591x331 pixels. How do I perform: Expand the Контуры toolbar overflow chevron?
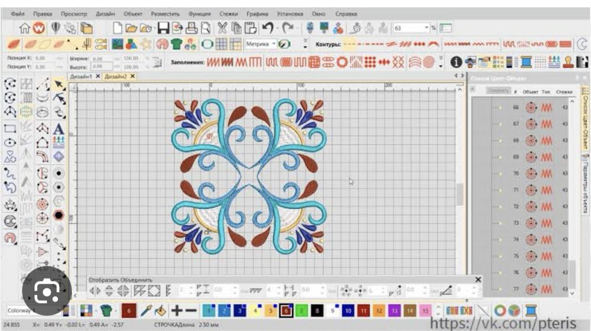(x=306, y=44)
